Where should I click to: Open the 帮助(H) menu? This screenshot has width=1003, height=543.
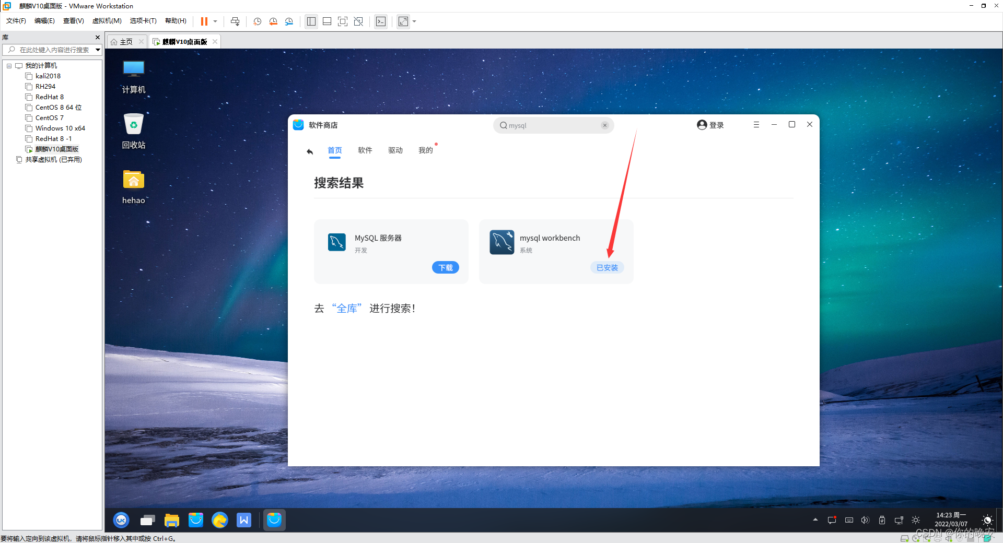[176, 21]
